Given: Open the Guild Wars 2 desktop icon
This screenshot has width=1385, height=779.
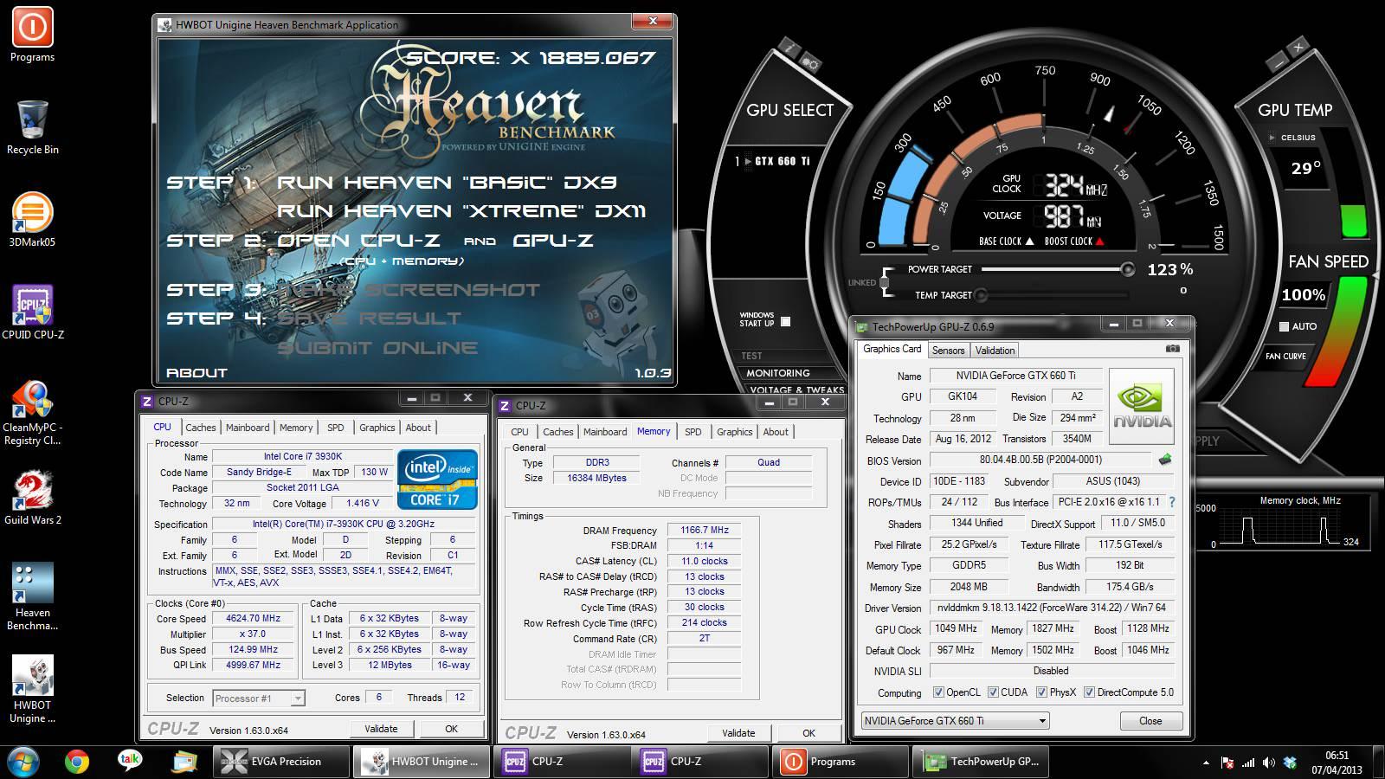Looking at the screenshot, I should pos(32,498).
